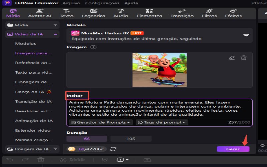
Task: Click the uploaded Motu Patlu image thumbnail
Action: coord(160,70)
